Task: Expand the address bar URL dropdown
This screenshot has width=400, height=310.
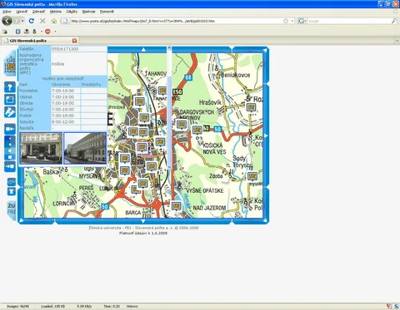Action: pyautogui.click(x=292, y=21)
